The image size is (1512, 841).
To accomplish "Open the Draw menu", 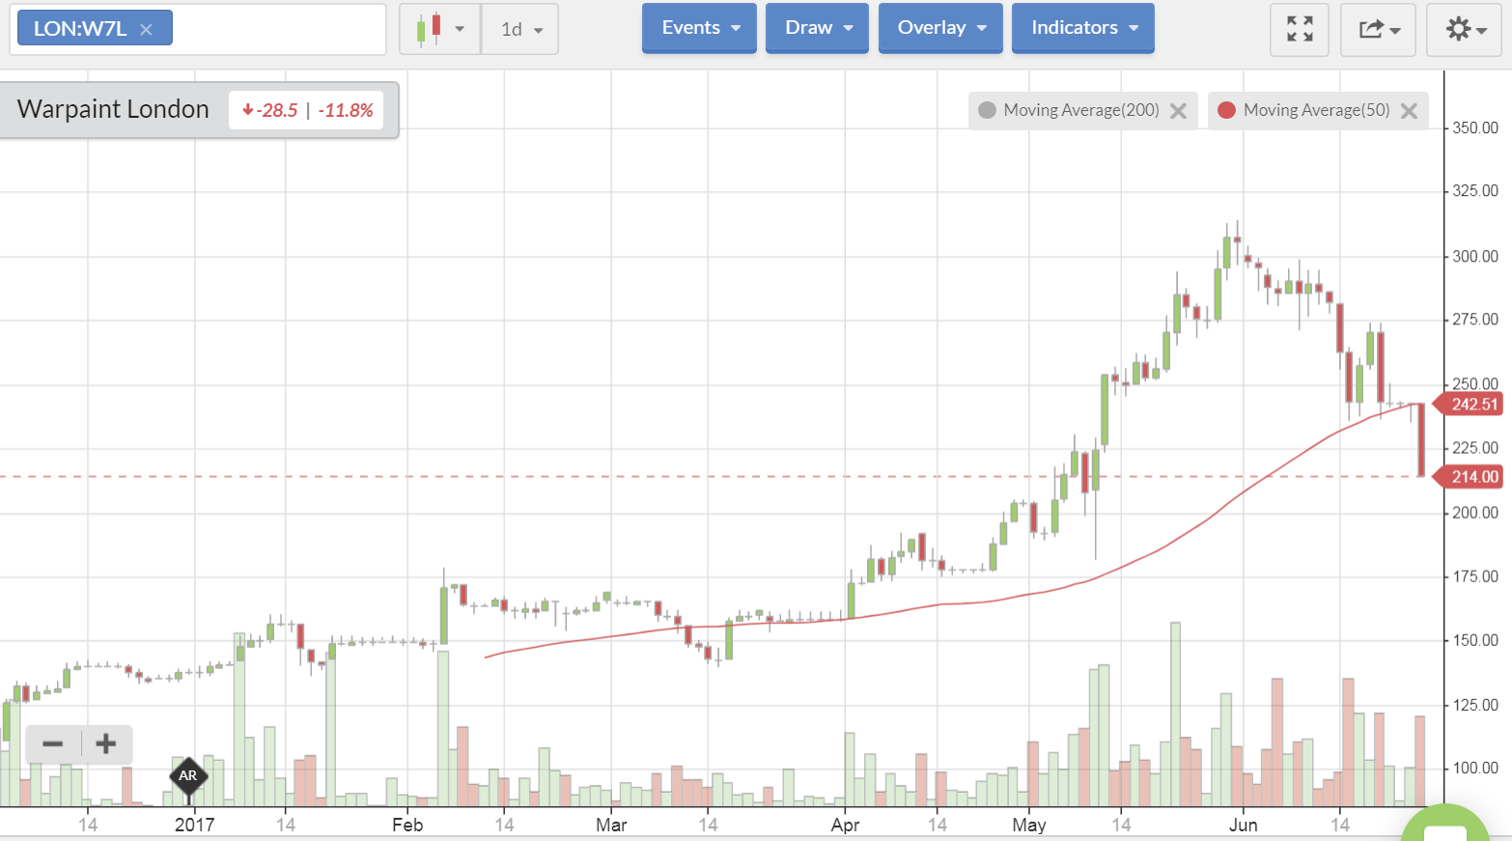I will (818, 28).
